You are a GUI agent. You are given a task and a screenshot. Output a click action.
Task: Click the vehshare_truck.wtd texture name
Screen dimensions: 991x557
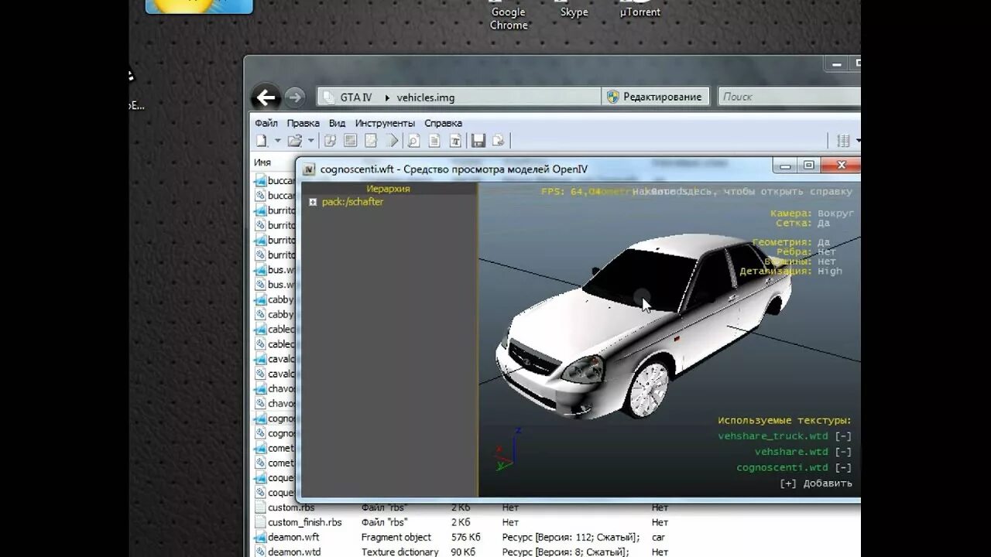(x=773, y=436)
